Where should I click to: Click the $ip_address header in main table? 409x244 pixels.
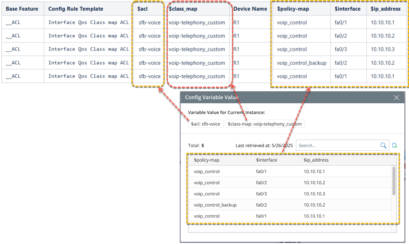386,9
